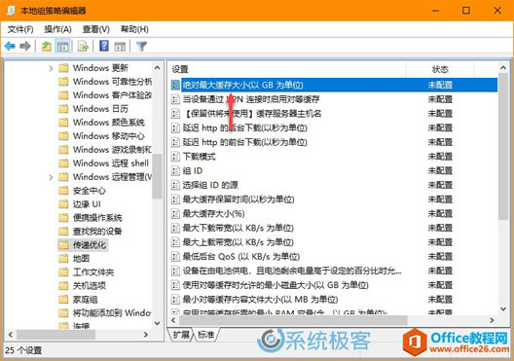Click folder icon beside 关机选项
The image size is (514, 361).
tap(63, 286)
